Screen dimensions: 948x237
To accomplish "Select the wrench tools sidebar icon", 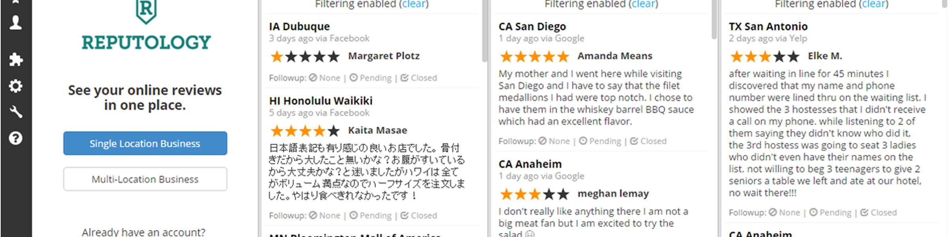I will coord(16,112).
